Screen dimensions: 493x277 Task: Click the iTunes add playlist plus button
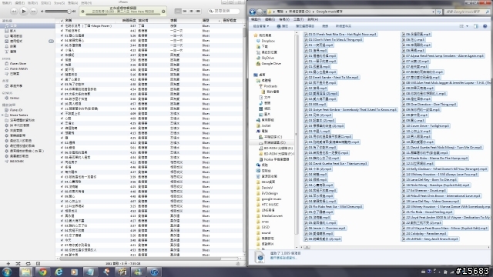point(8,263)
